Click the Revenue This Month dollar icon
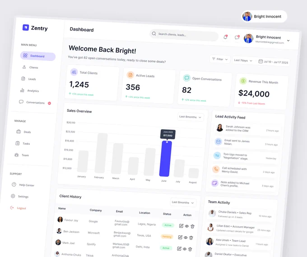 pos(243,81)
